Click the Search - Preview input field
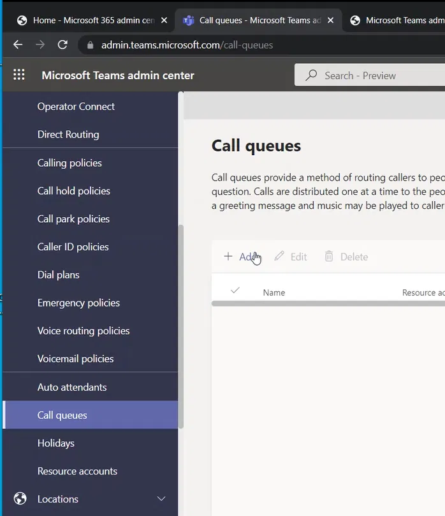Screen dimensions: 445x516 coord(376,75)
